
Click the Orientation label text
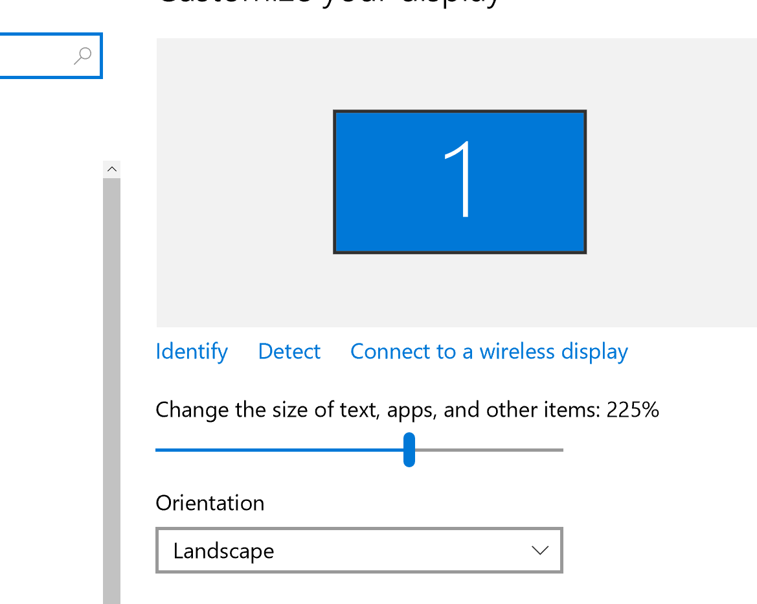[209, 503]
